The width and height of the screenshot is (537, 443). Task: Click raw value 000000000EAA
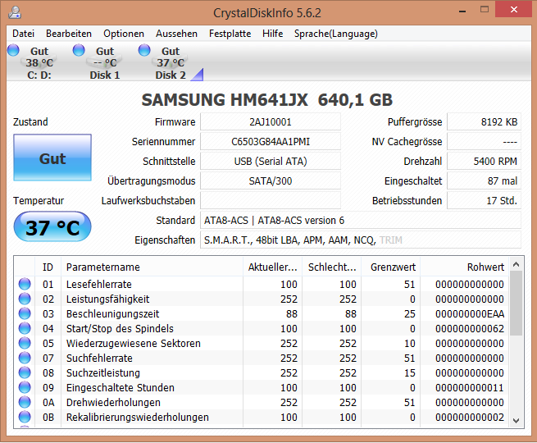pos(470,314)
